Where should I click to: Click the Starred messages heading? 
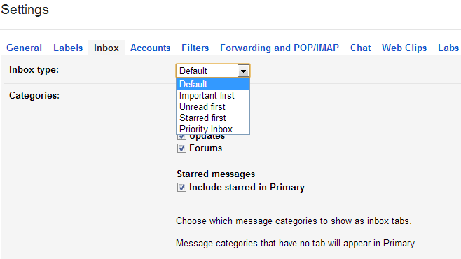(216, 174)
